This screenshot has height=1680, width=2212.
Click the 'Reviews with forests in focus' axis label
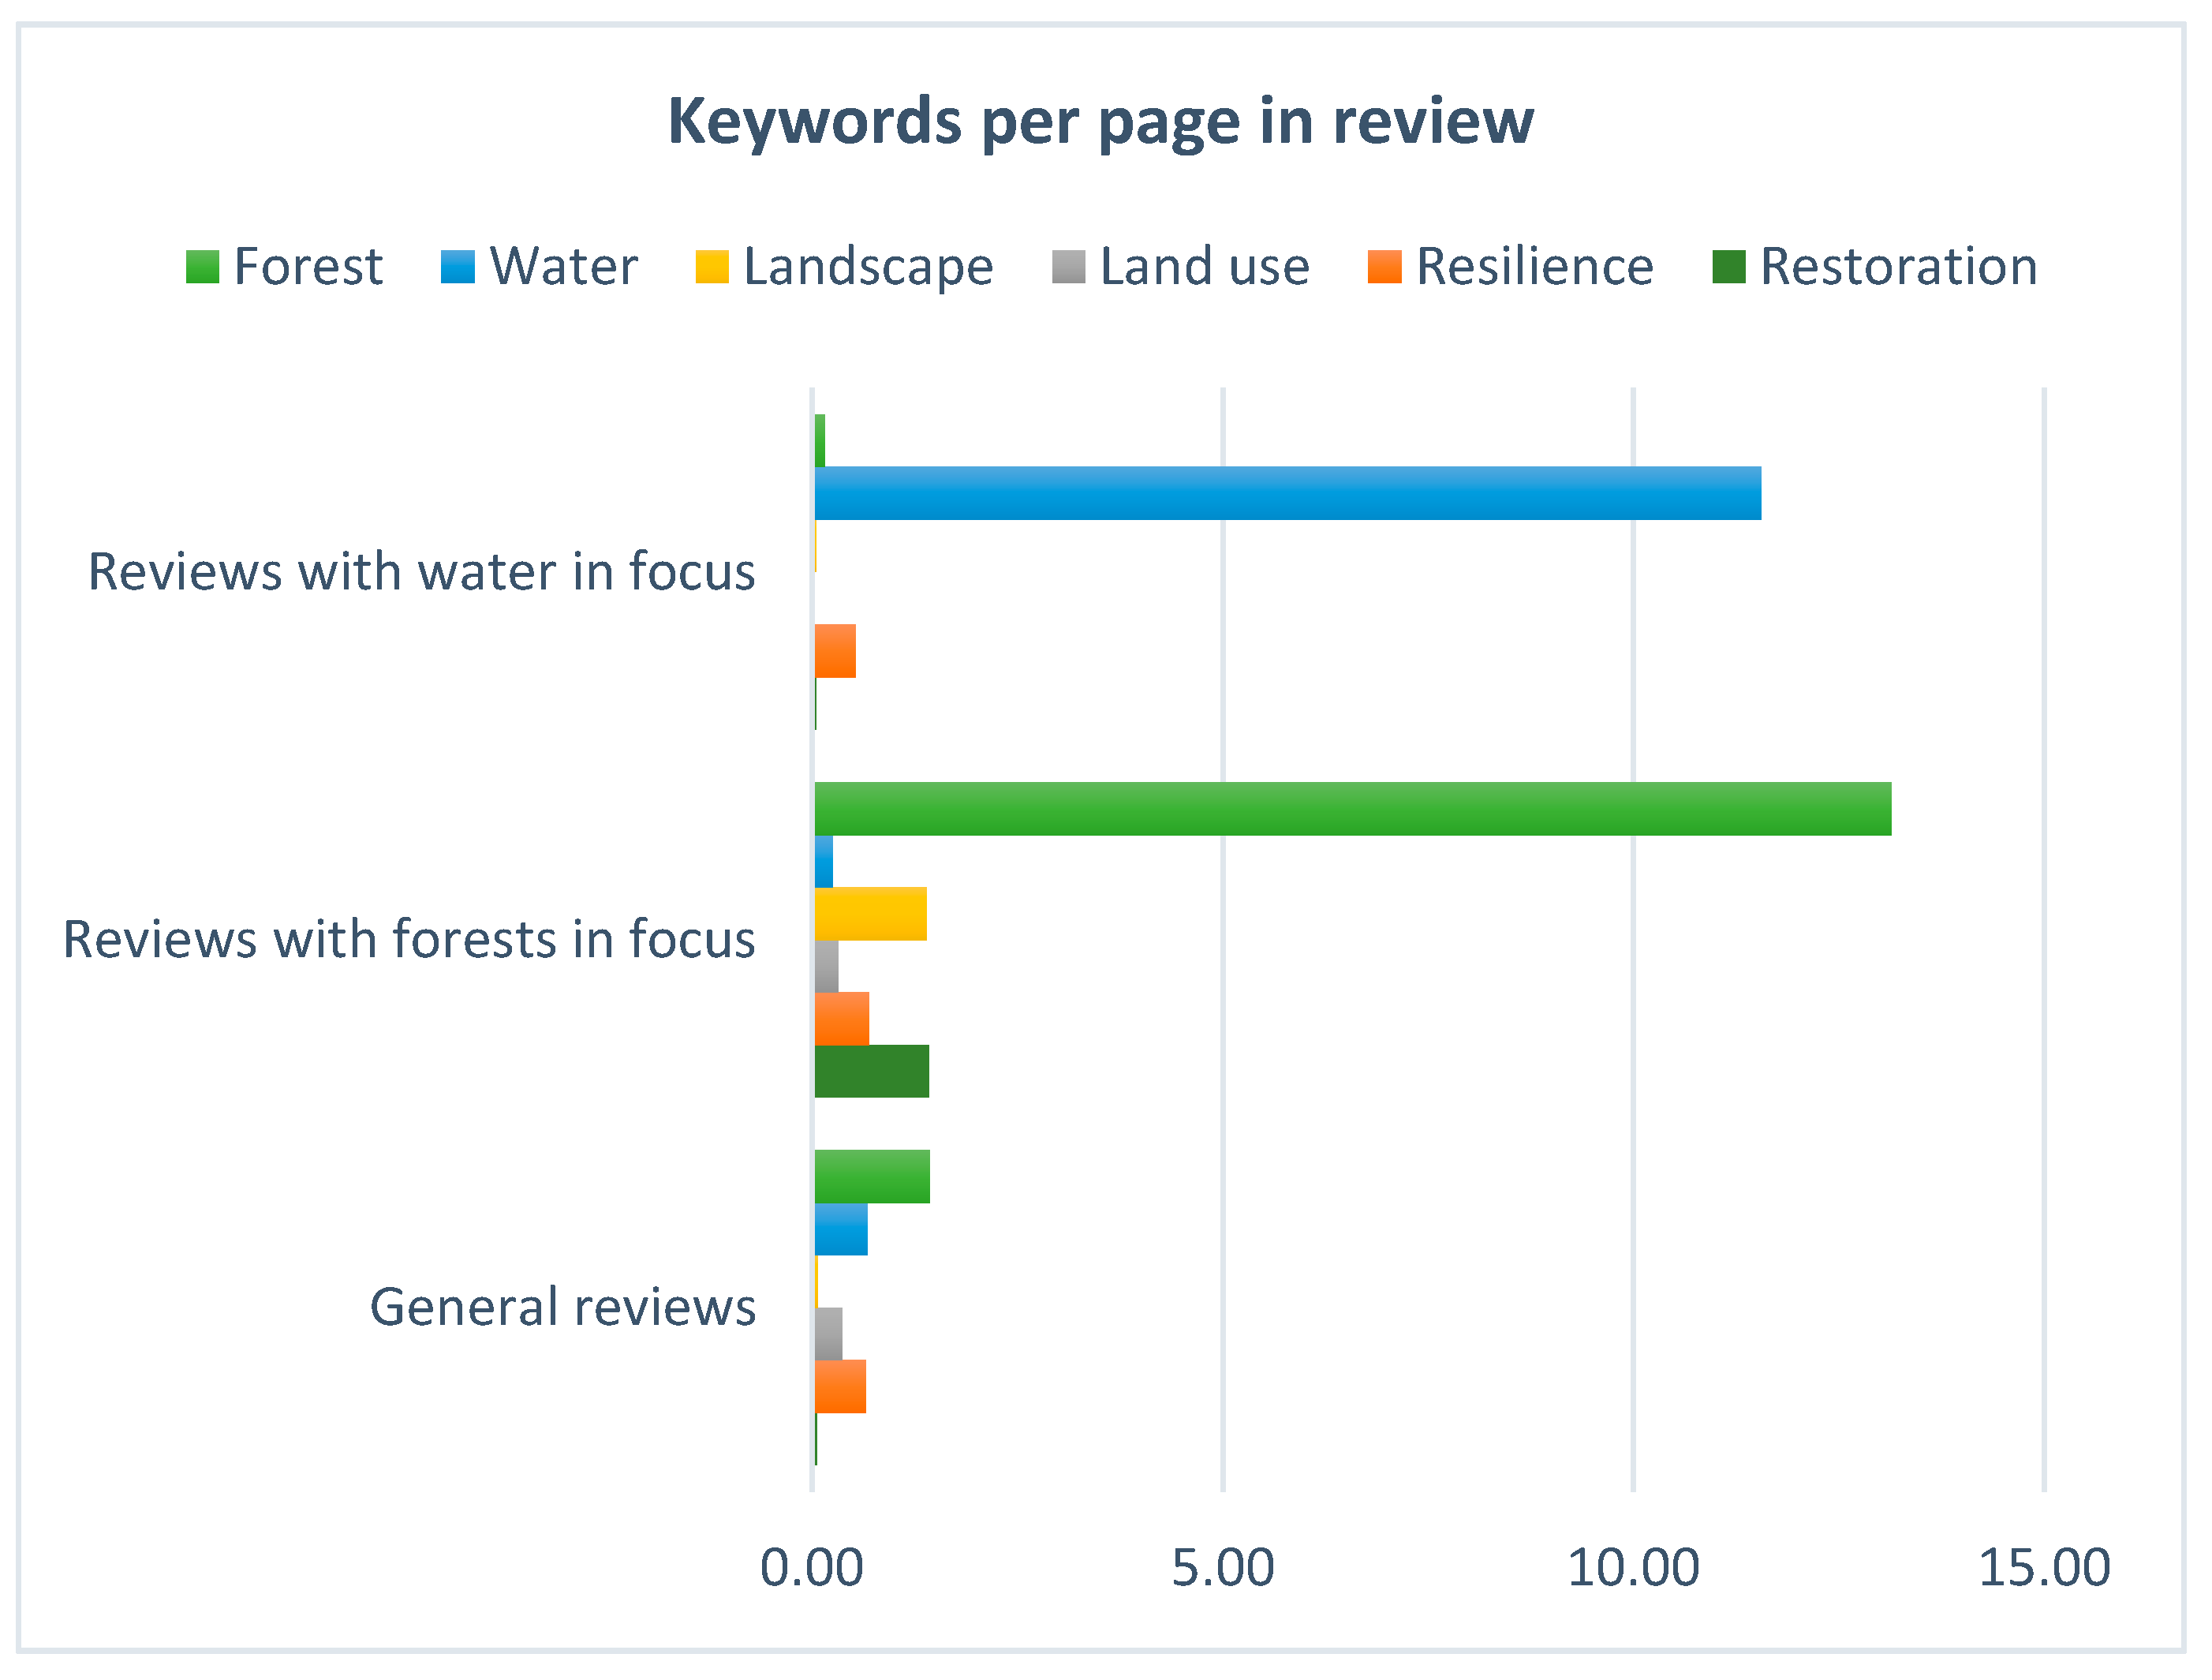(408, 940)
